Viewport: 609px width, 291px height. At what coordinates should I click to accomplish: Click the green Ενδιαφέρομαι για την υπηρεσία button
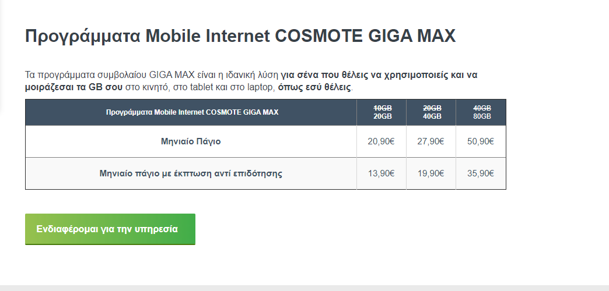tap(110, 229)
